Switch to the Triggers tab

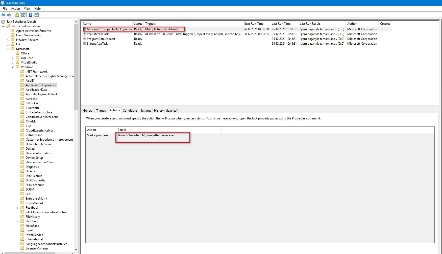pos(101,111)
